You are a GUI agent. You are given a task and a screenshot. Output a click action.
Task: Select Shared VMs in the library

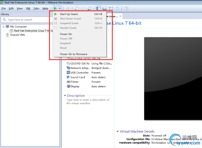[18, 35]
